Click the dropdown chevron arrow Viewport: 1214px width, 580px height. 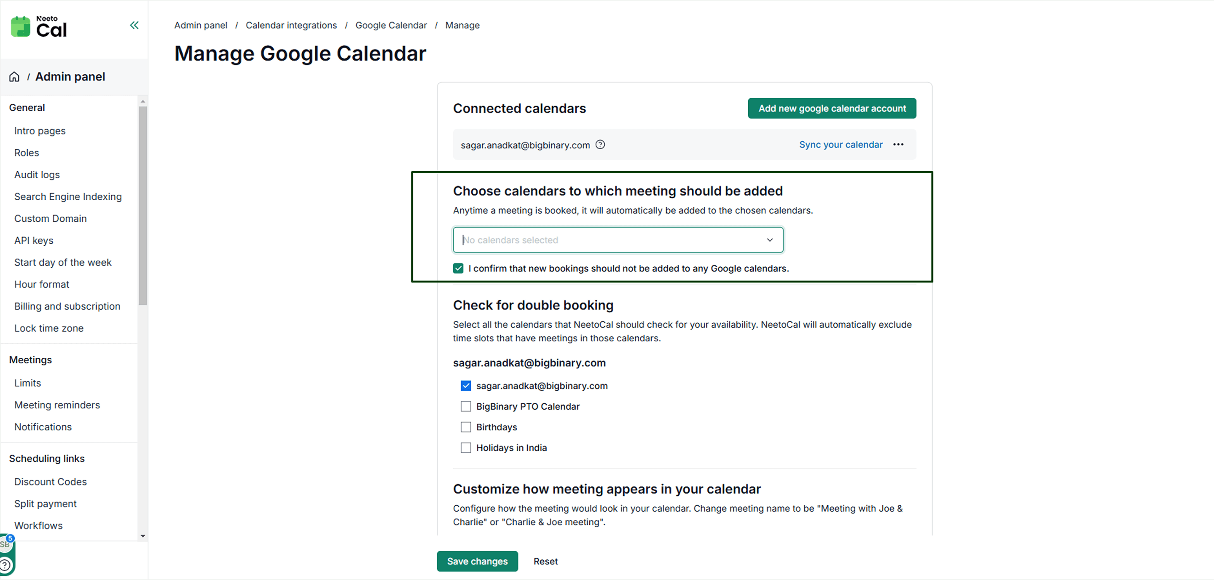[770, 240]
